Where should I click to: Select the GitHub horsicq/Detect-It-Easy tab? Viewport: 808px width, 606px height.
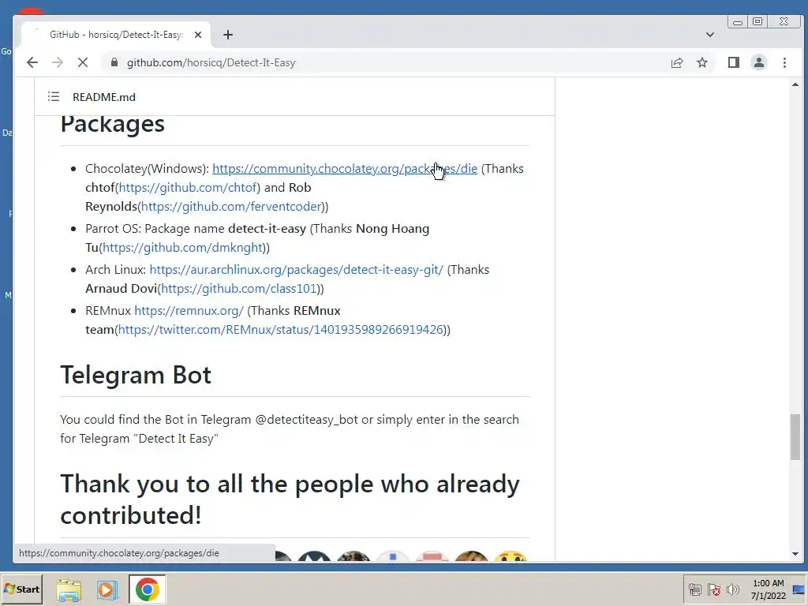(116, 35)
